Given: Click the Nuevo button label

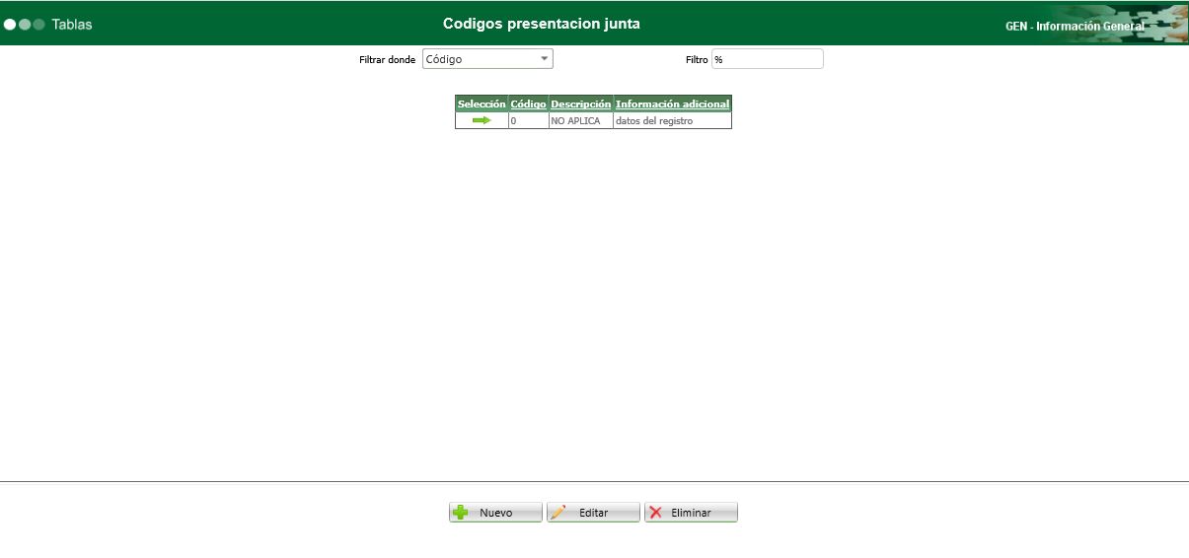Looking at the screenshot, I should point(496,513).
